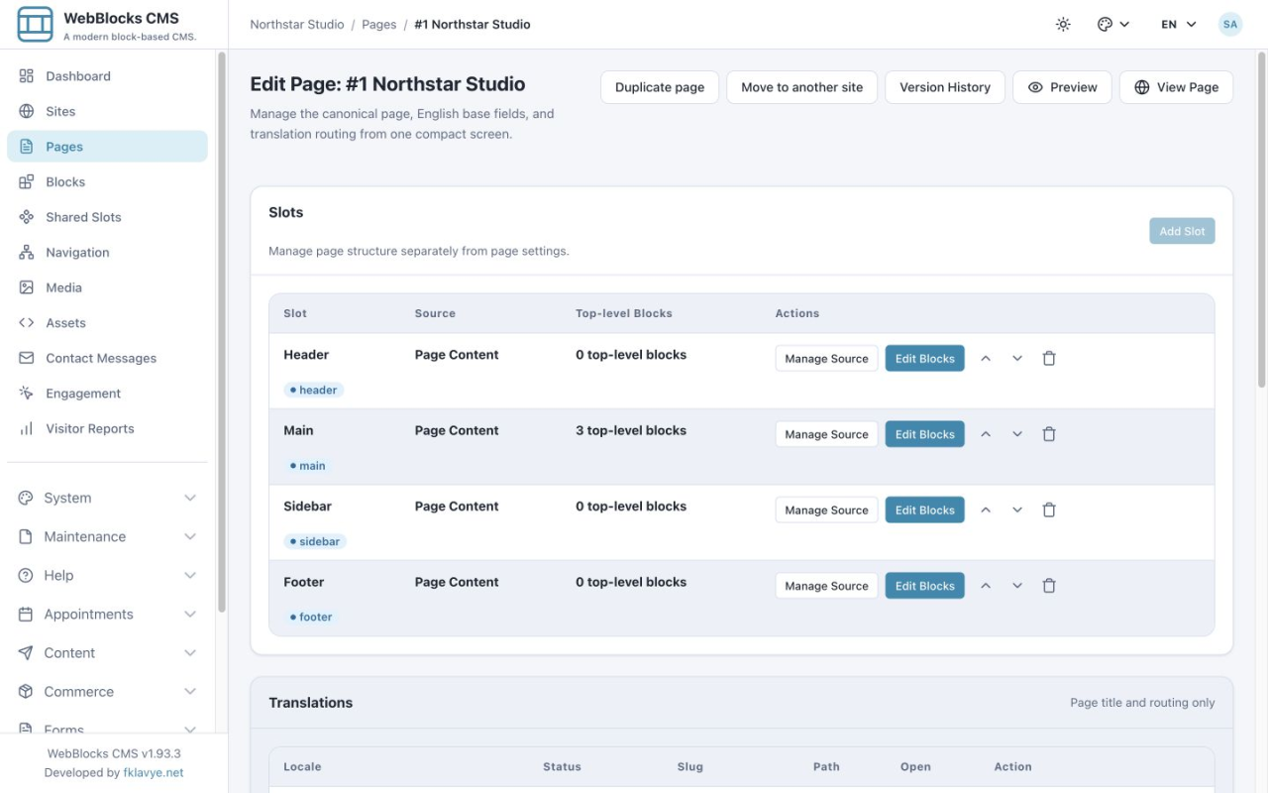This screenshot has width=1268, height=793.
Task: Open Contact Messages in the sidebar
Action: point(107,358)
